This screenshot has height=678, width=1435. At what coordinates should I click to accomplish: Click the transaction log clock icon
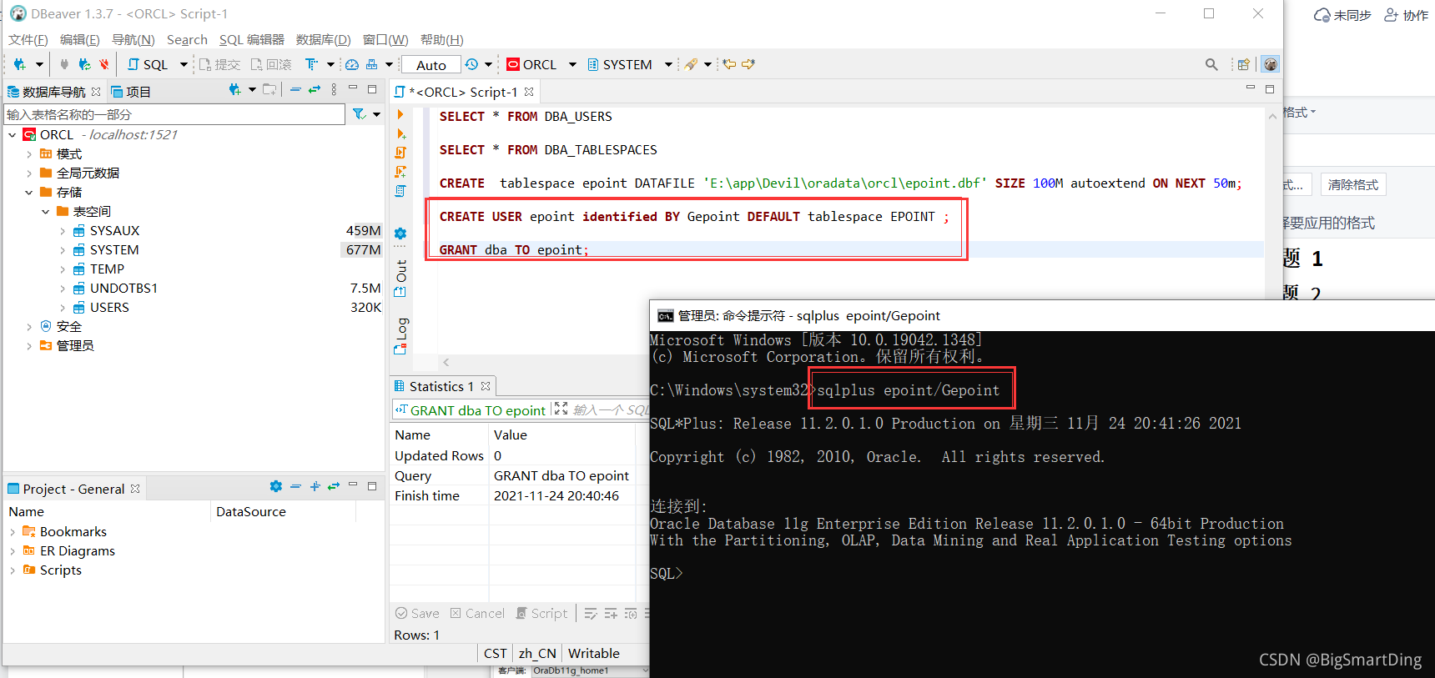471,64
